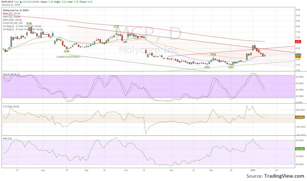Click the 33.8018 CCI value tag
The height and width of the screenshot is (181, 307).
(300, 117)
